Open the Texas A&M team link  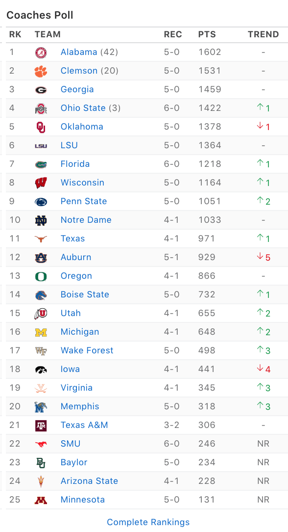tap(84, 425)
